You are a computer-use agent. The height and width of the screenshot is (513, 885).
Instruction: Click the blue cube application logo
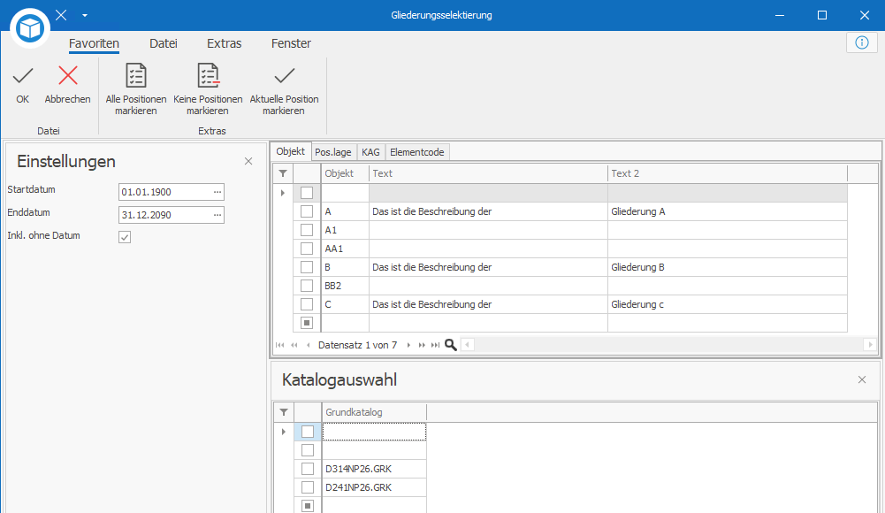click(30, 28)
